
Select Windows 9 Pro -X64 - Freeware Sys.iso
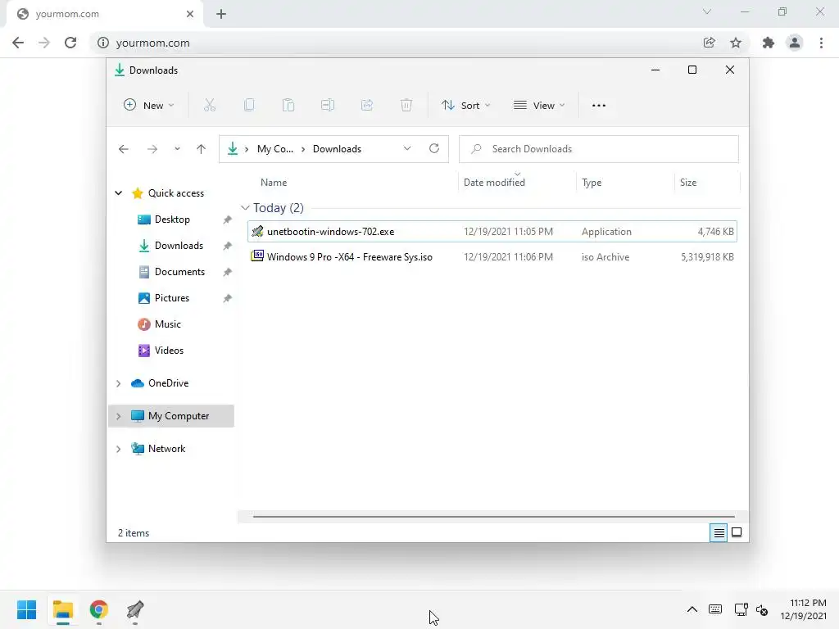[x=349, y=256]
